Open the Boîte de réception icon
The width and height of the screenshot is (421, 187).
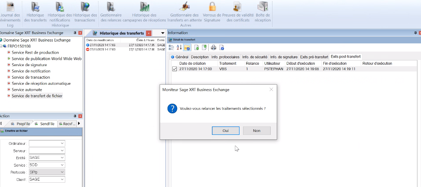pos(263,12)
